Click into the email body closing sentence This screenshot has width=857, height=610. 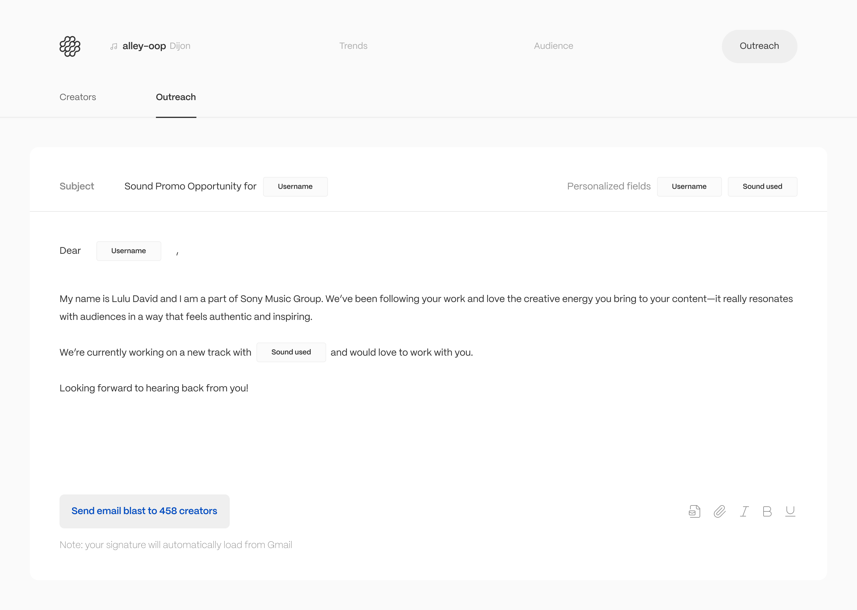[x=154, y=388]
